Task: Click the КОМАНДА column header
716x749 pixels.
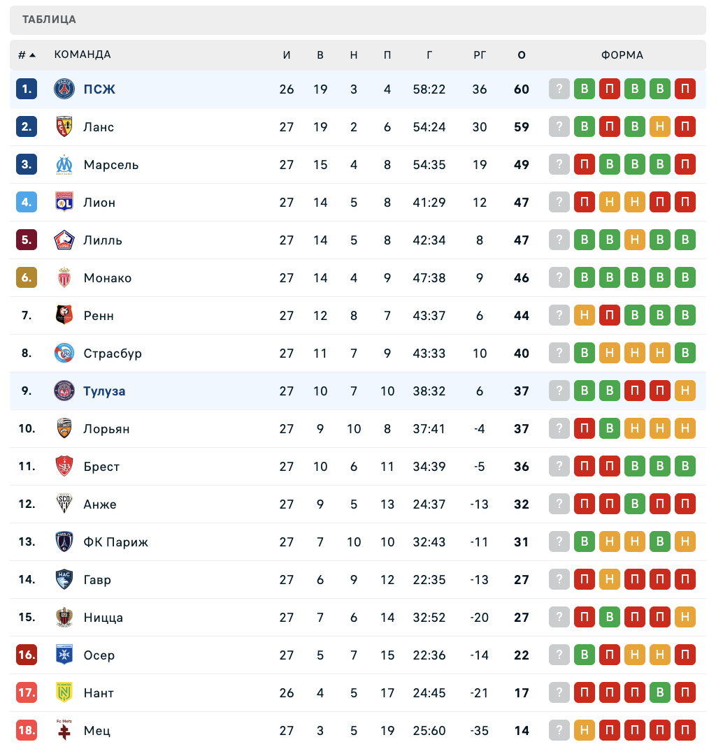Action: 83,55
